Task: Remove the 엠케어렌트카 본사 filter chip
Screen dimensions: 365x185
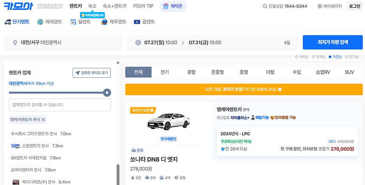Action: click(43, 120)
